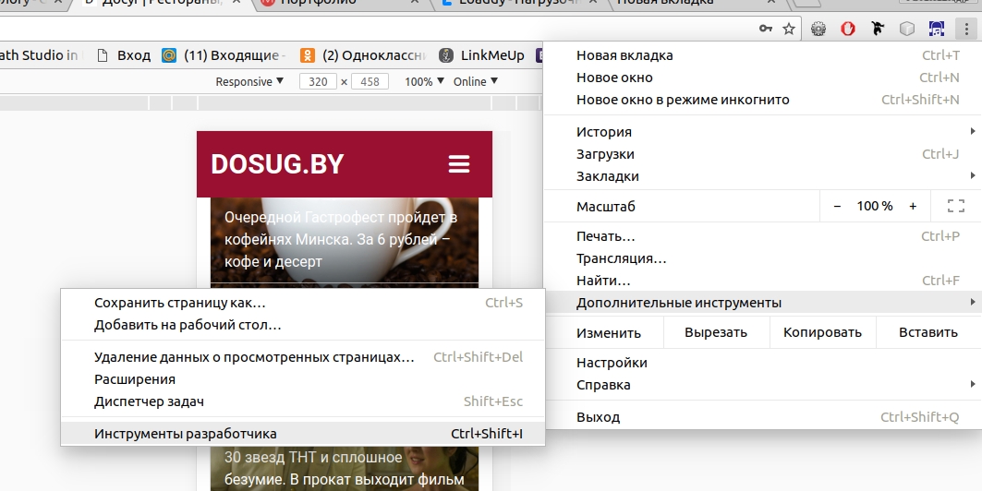Click the grey cube extension icon
Screen dimensions: 982x491
tap(907, 29)
